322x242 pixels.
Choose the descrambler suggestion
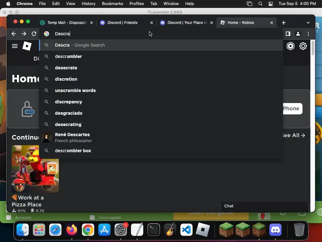[161, 56]
